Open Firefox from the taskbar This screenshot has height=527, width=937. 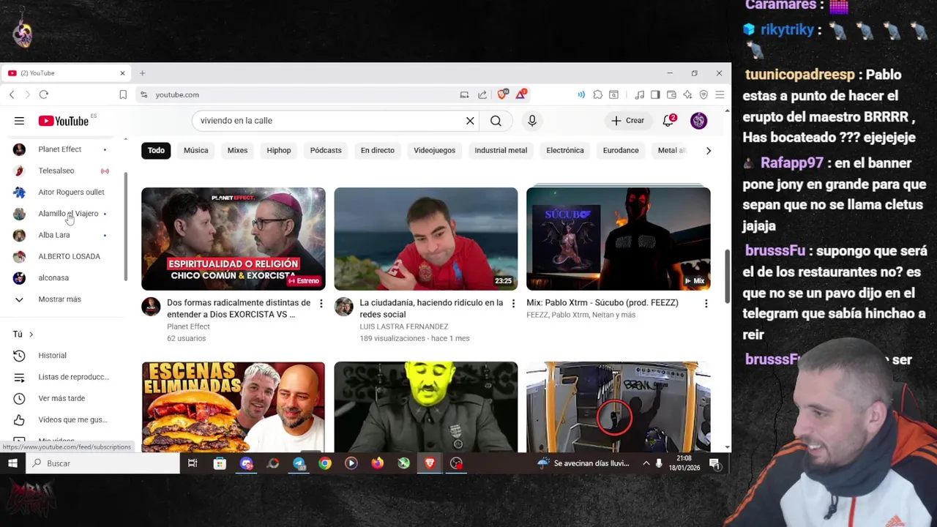(x=377, y=463)
